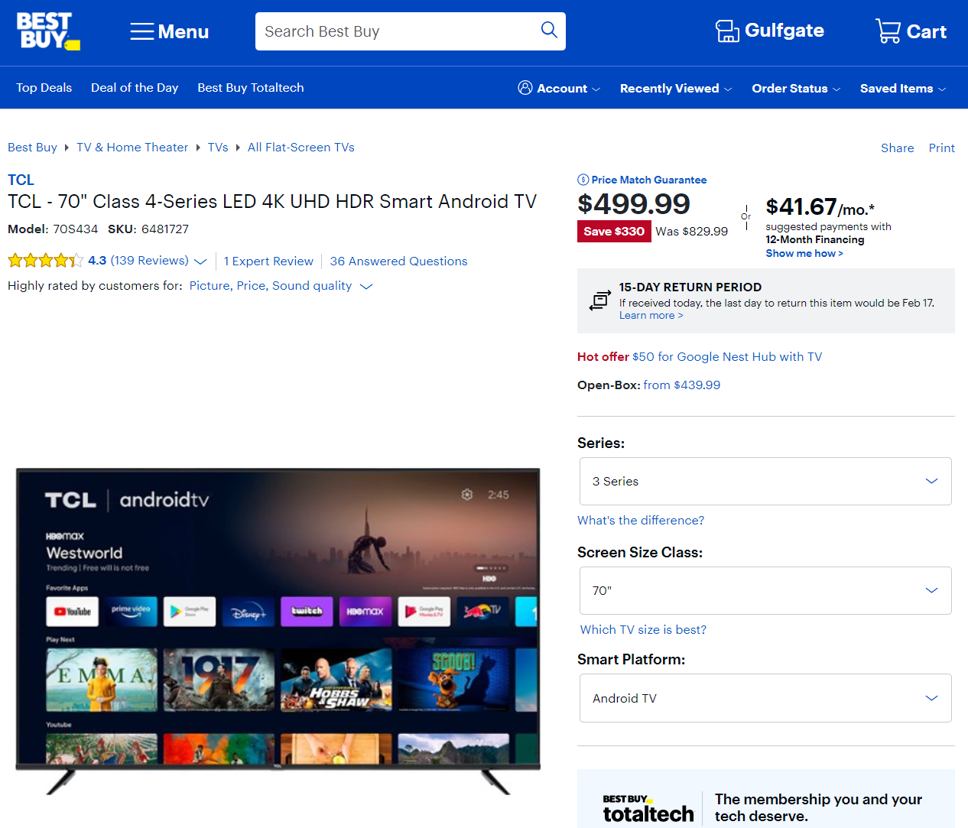Click the search magnifier icon

tap(549, 31)
